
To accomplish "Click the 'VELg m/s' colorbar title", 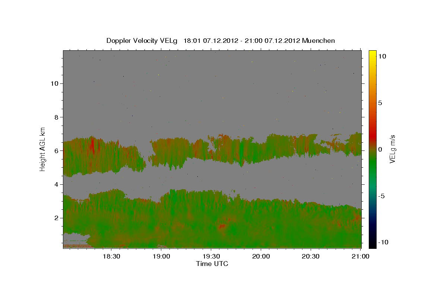I will coord(393,149).
